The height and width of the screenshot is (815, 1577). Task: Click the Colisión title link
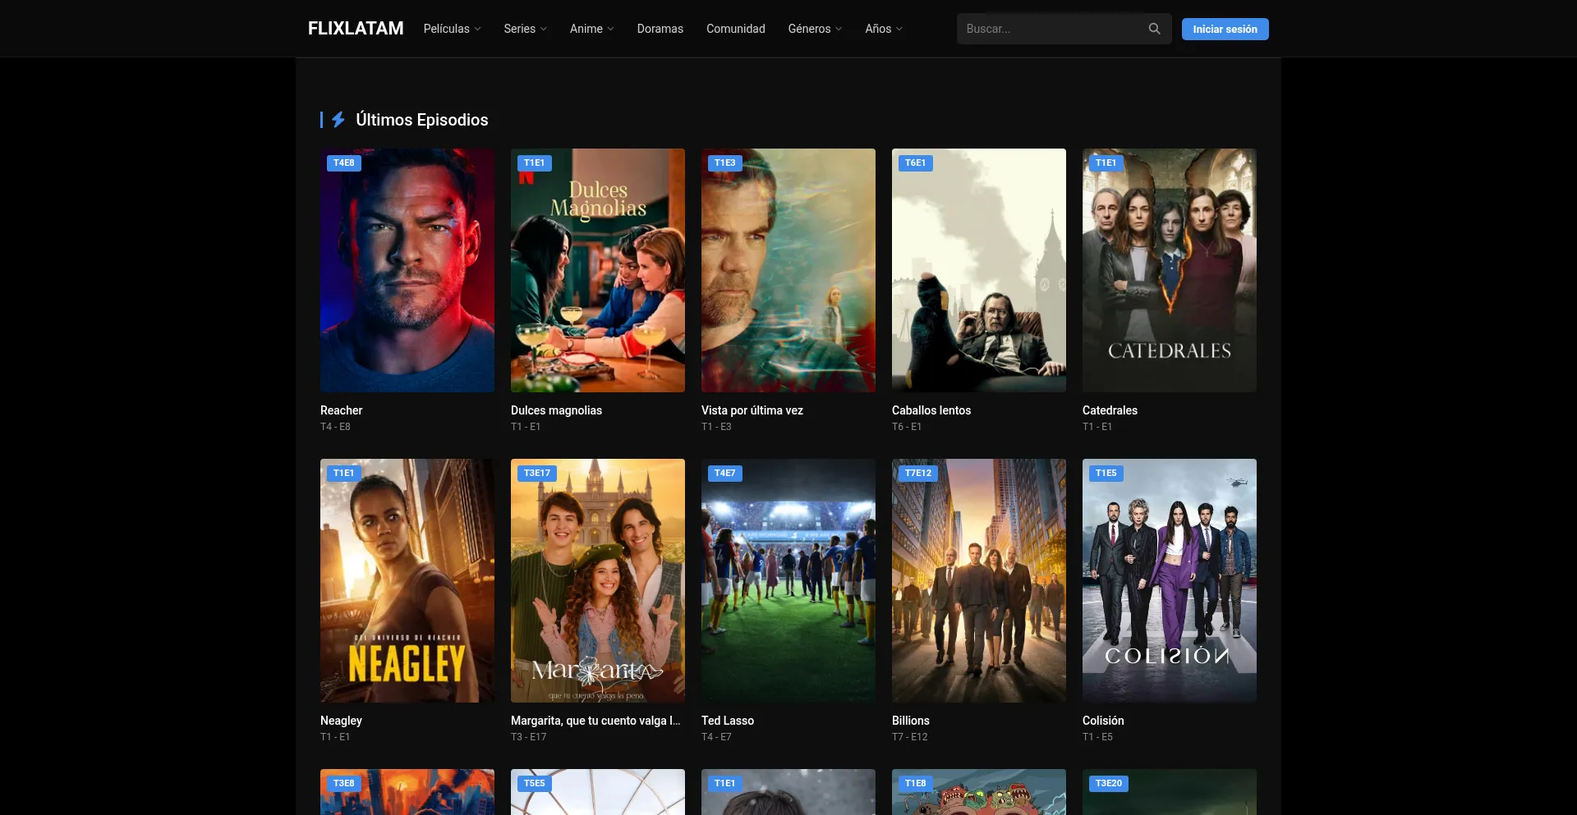[1103, 721]
